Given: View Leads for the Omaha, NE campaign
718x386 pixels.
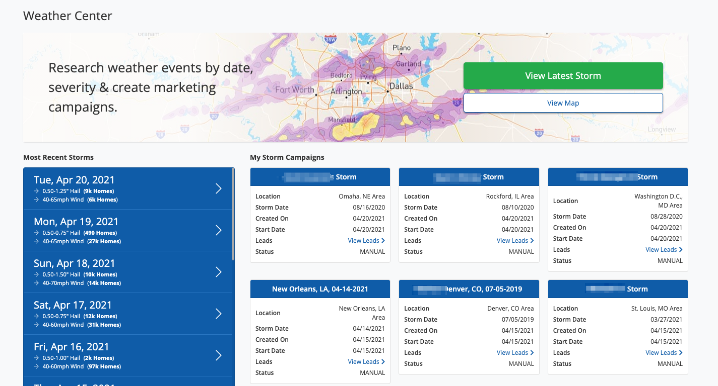Looking at the screenshot, I should click(x=366, y=241).
